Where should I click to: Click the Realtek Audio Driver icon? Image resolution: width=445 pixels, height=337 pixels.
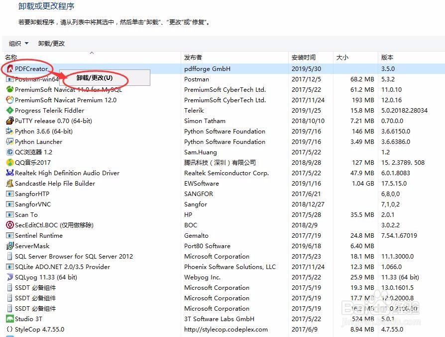coord(10,173)
